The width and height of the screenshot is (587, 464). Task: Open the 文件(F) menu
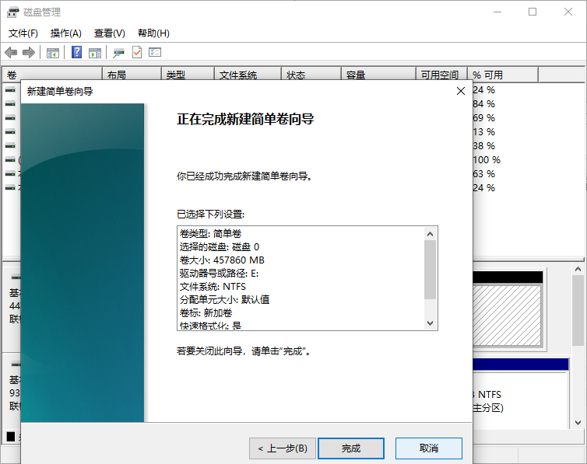point(23,33)
